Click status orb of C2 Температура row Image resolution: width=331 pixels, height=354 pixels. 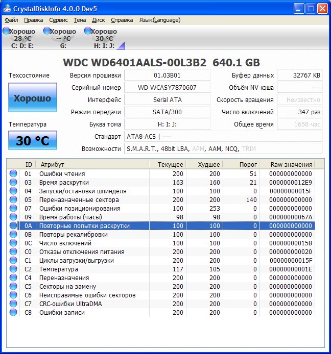pyautogui.click(x=13, y=269)
